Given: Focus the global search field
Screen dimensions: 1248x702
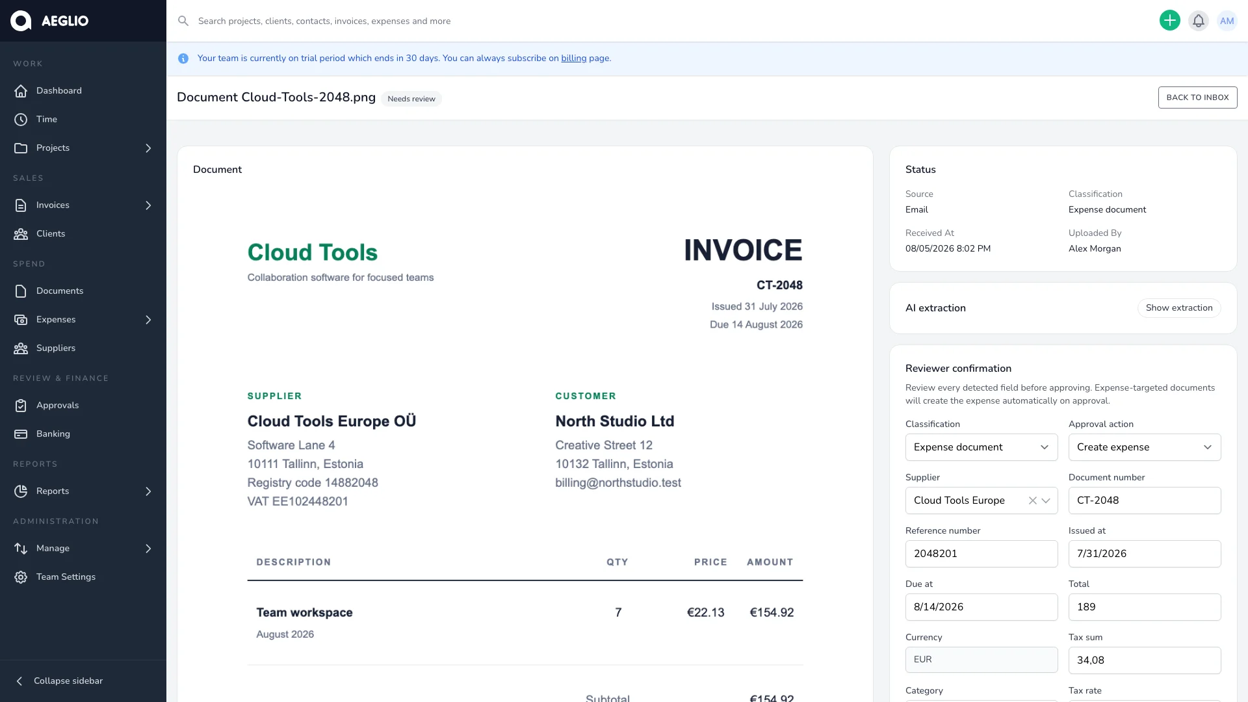Looking at the screenshot, I should pyautogui.click(x=663, y=21).
